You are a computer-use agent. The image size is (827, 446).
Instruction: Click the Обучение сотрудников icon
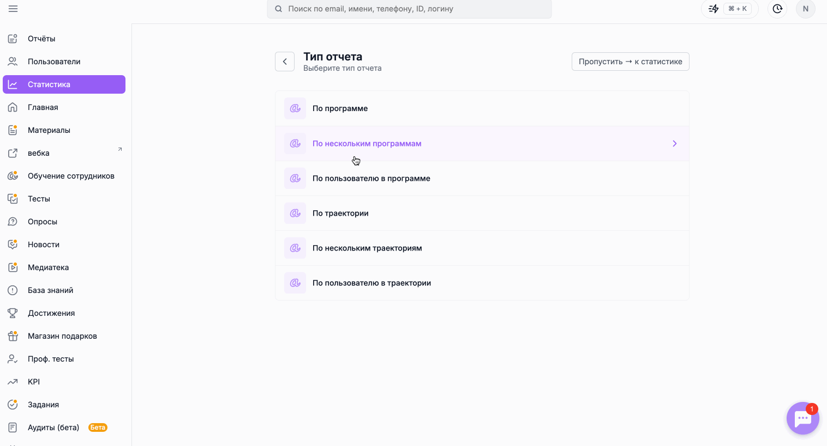[x=13, y=176]
